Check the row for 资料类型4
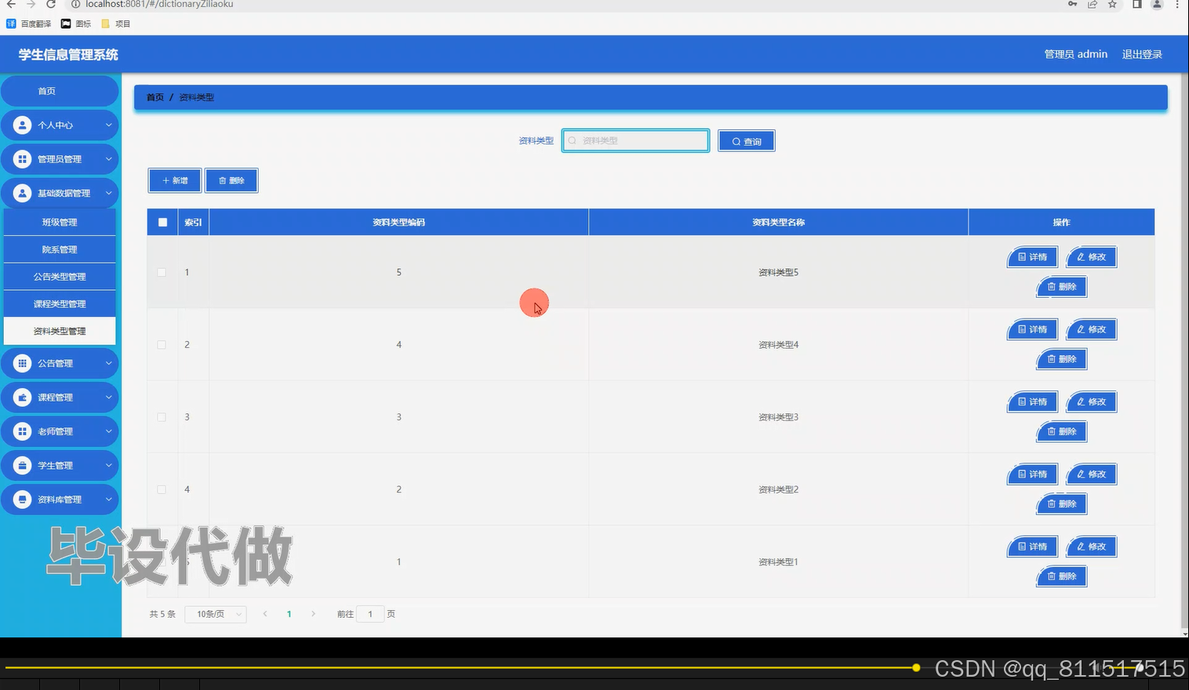 162,345
